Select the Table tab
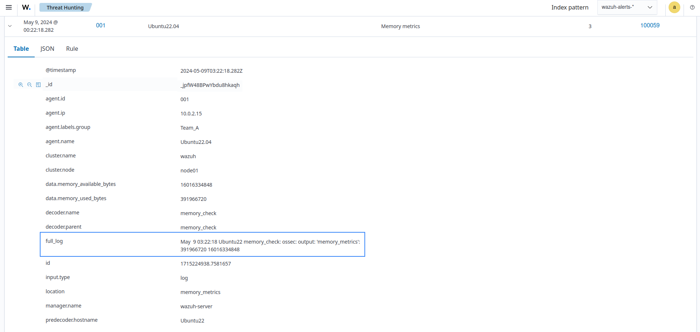Viewport: 700px width, 332px height. [21, 49]
